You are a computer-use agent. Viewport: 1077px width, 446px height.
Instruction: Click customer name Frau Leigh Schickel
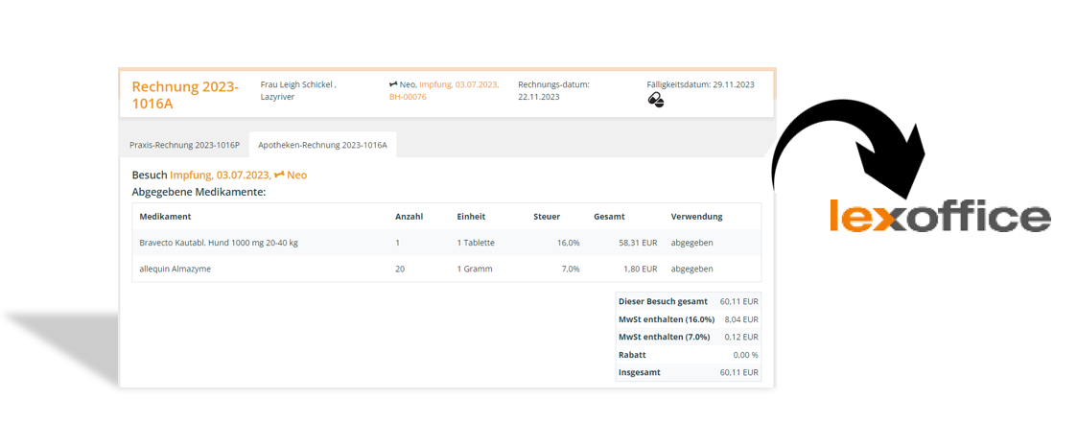pyautogui.click(x=297, y=84)
